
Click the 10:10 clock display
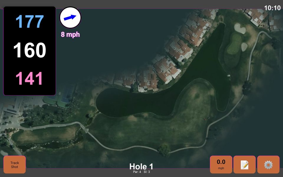272,8
